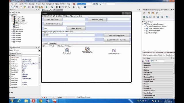Click the IDE Insight search box

(x=107, y=4)
